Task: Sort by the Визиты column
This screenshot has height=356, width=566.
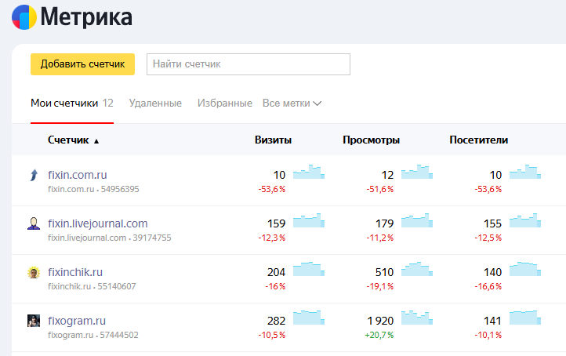Action: [274, 140]
